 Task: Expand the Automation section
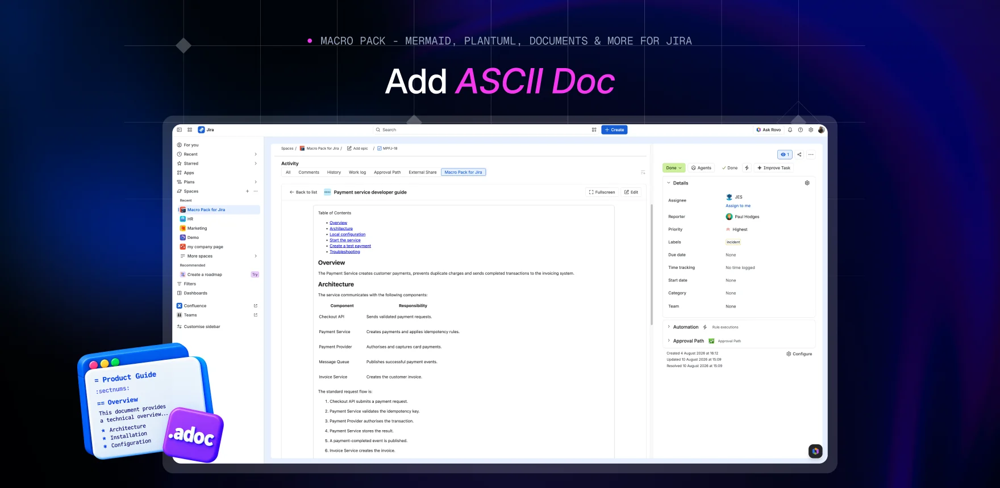669,327
